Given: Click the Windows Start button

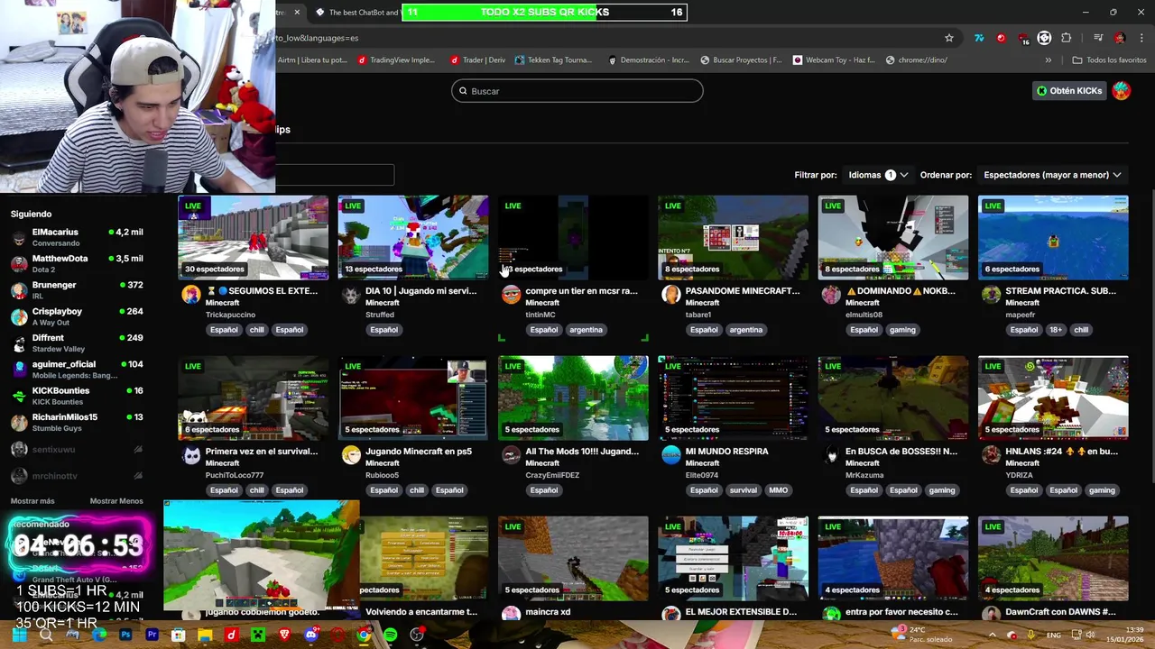Looking at the screenshot, I should pyautogui.click(x=19, y=635).
